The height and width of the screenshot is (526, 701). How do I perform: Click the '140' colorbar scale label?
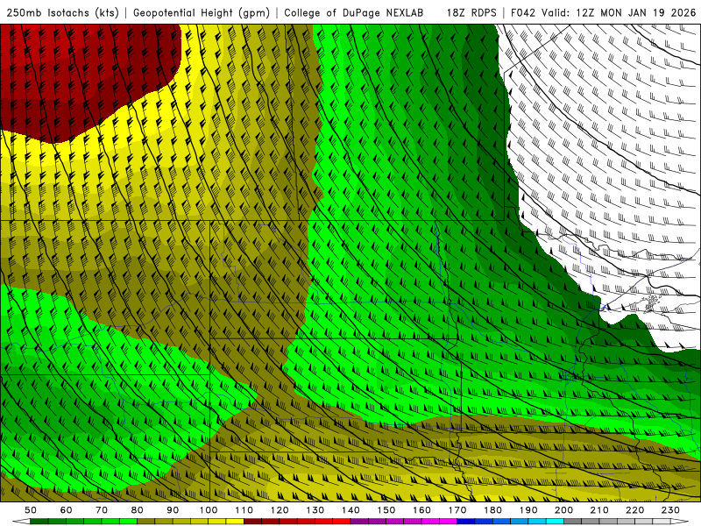tap(350, 510)
